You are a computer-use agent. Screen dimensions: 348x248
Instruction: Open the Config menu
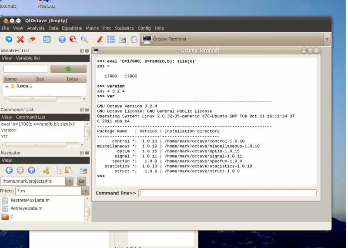144,28
